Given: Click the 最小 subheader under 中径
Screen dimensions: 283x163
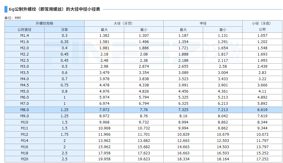Looking at the screenshot, I should pos(223,29).
